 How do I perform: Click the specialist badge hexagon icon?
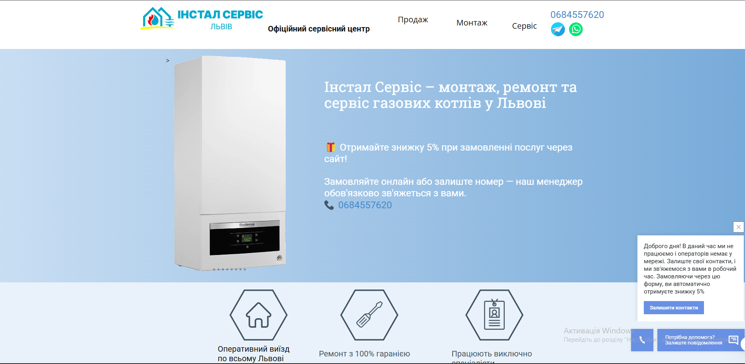click(x=494, y=315)
